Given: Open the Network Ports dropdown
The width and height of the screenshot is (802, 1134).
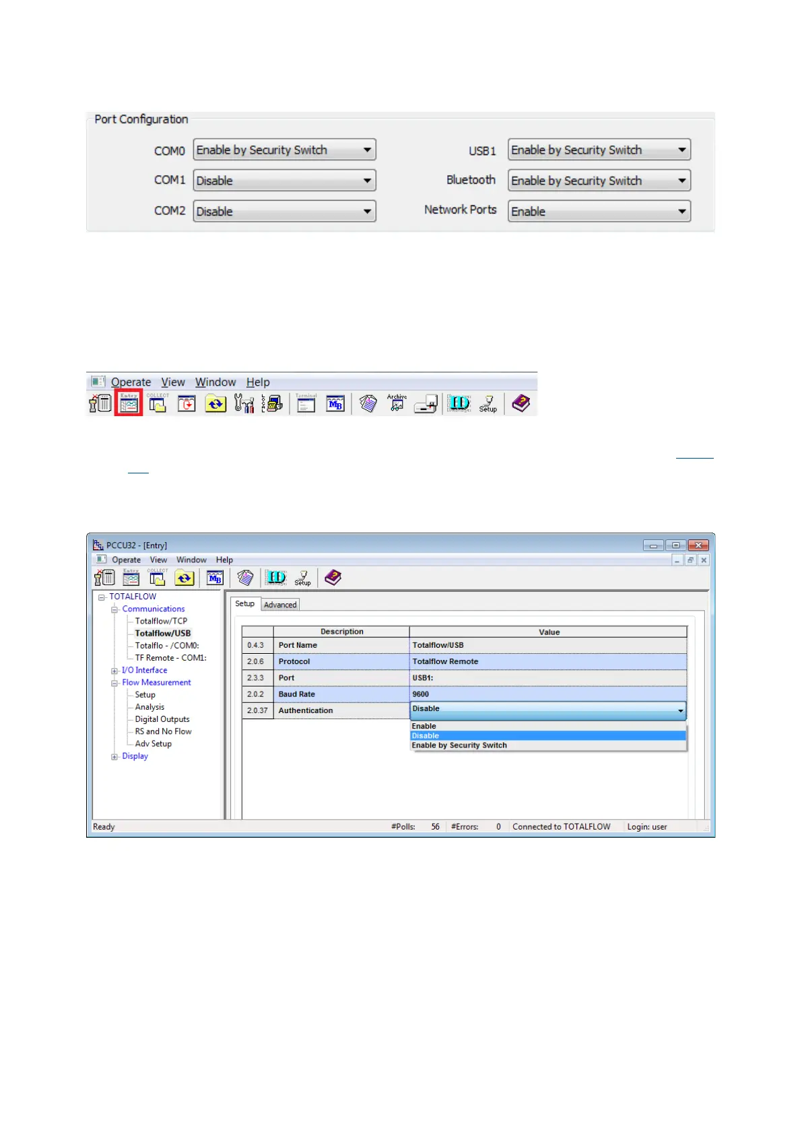Looking at the screenshot, I should click(x=599, y=211).
